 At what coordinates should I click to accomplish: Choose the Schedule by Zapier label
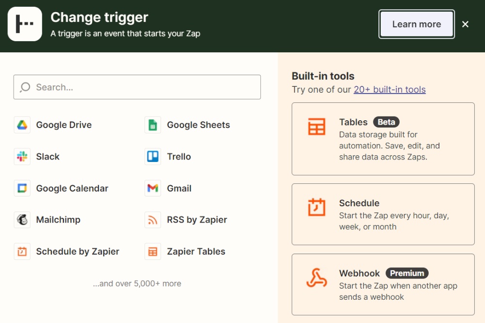(78, 252)
